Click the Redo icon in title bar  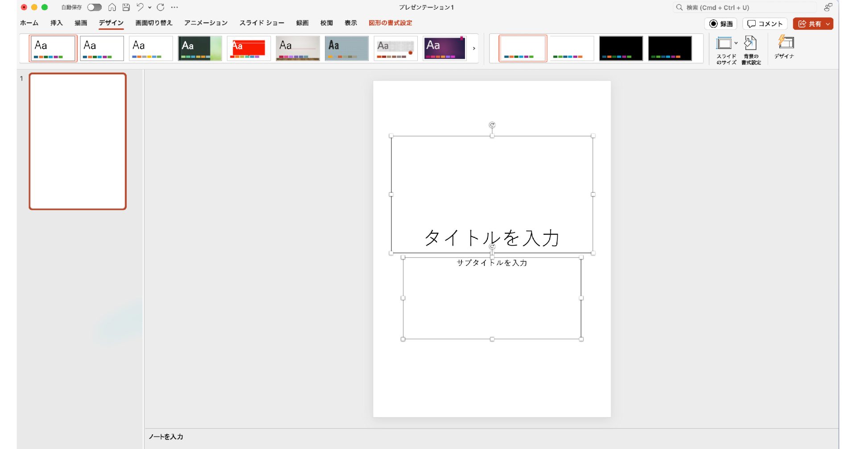pyautogui.click(x=160, y=7)
